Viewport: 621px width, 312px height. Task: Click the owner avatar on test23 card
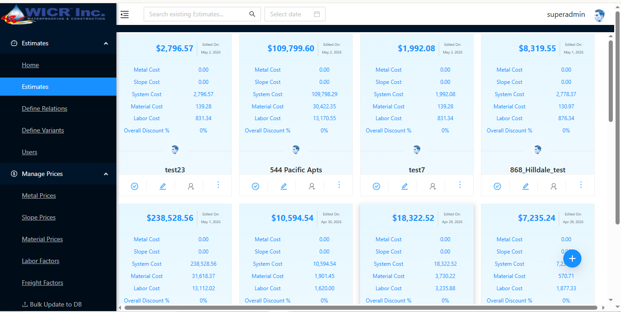pyautogui.click(x=175, y=149)
